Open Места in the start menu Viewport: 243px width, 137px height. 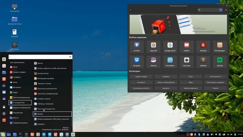[20, 118]
